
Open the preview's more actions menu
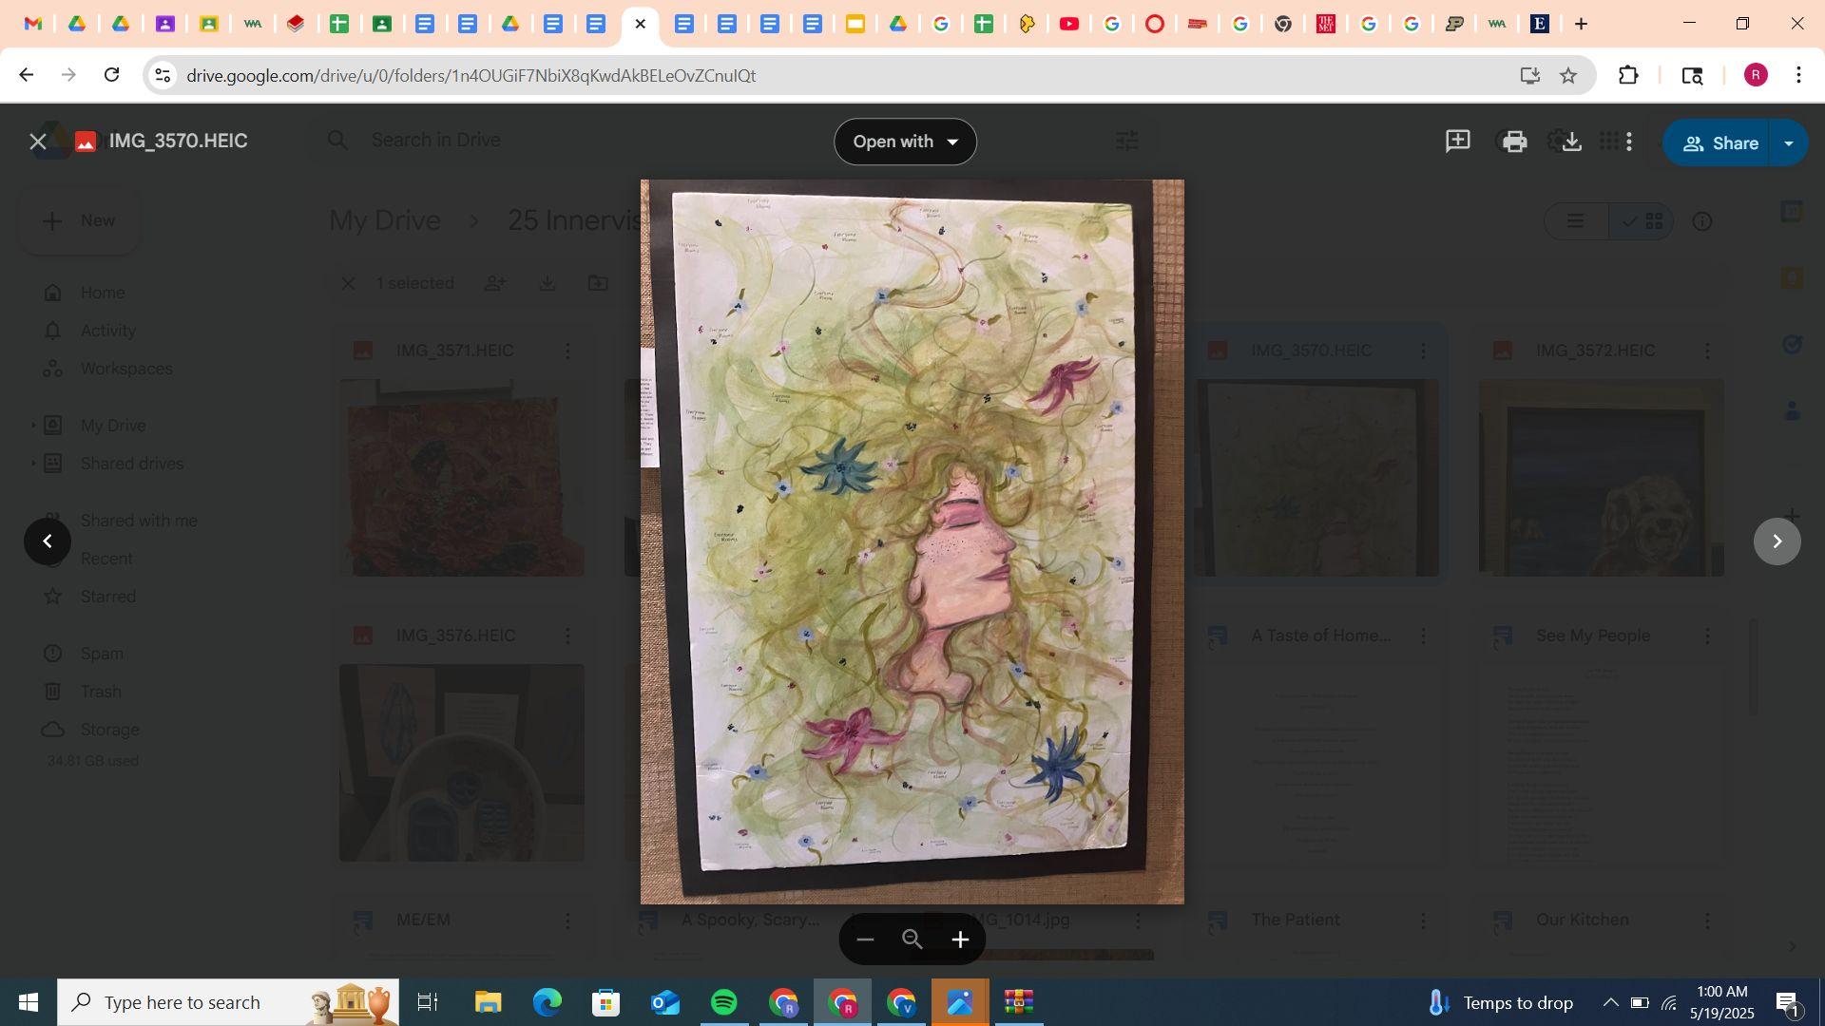(1629, 142)
